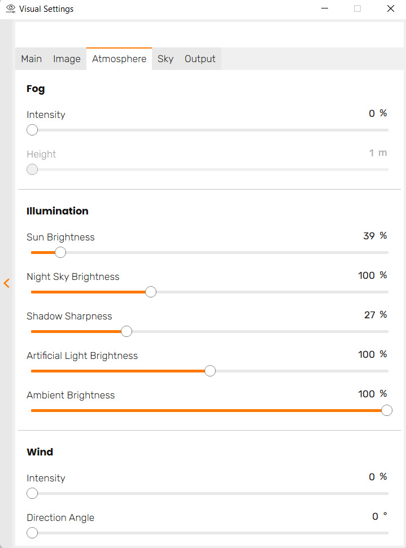Click the Visual Settings eye icon
This screenshot has height=548, width=406.
click(10, 9)
